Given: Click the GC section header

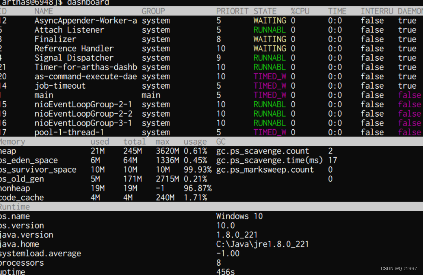Looking at the screenshot, I should click(x=221, y=142).
